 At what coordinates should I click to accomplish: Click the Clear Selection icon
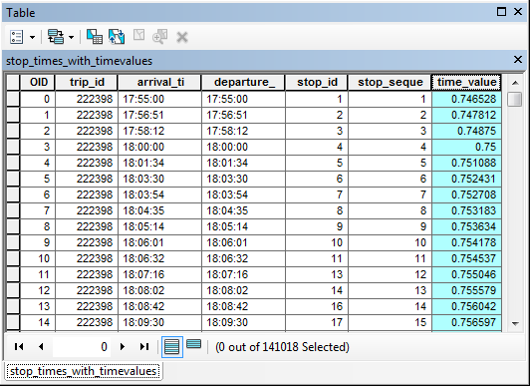click(138, 35)
